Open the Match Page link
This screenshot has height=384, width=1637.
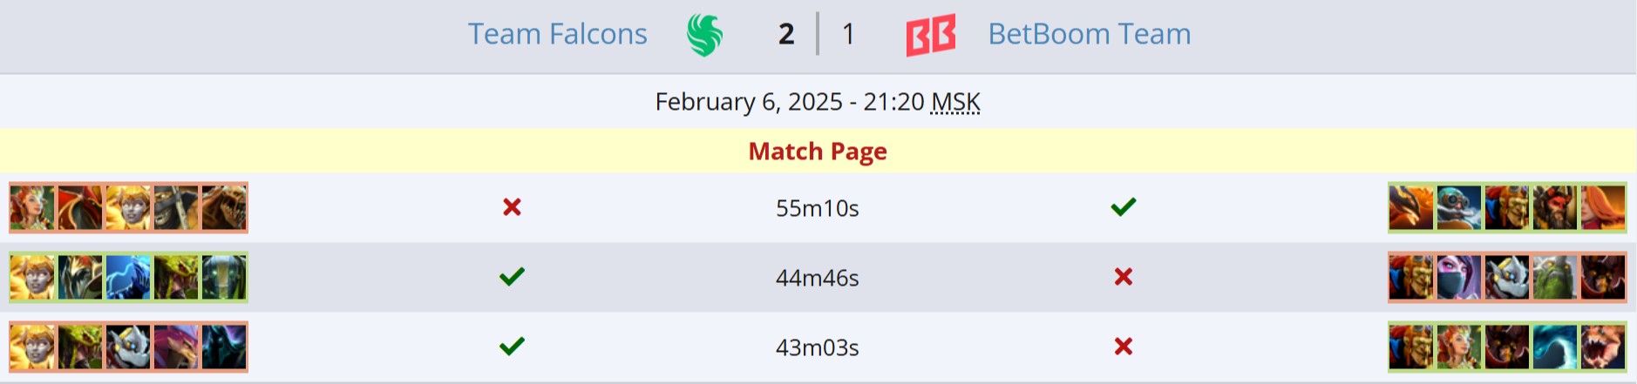click(x=818, y=152)
